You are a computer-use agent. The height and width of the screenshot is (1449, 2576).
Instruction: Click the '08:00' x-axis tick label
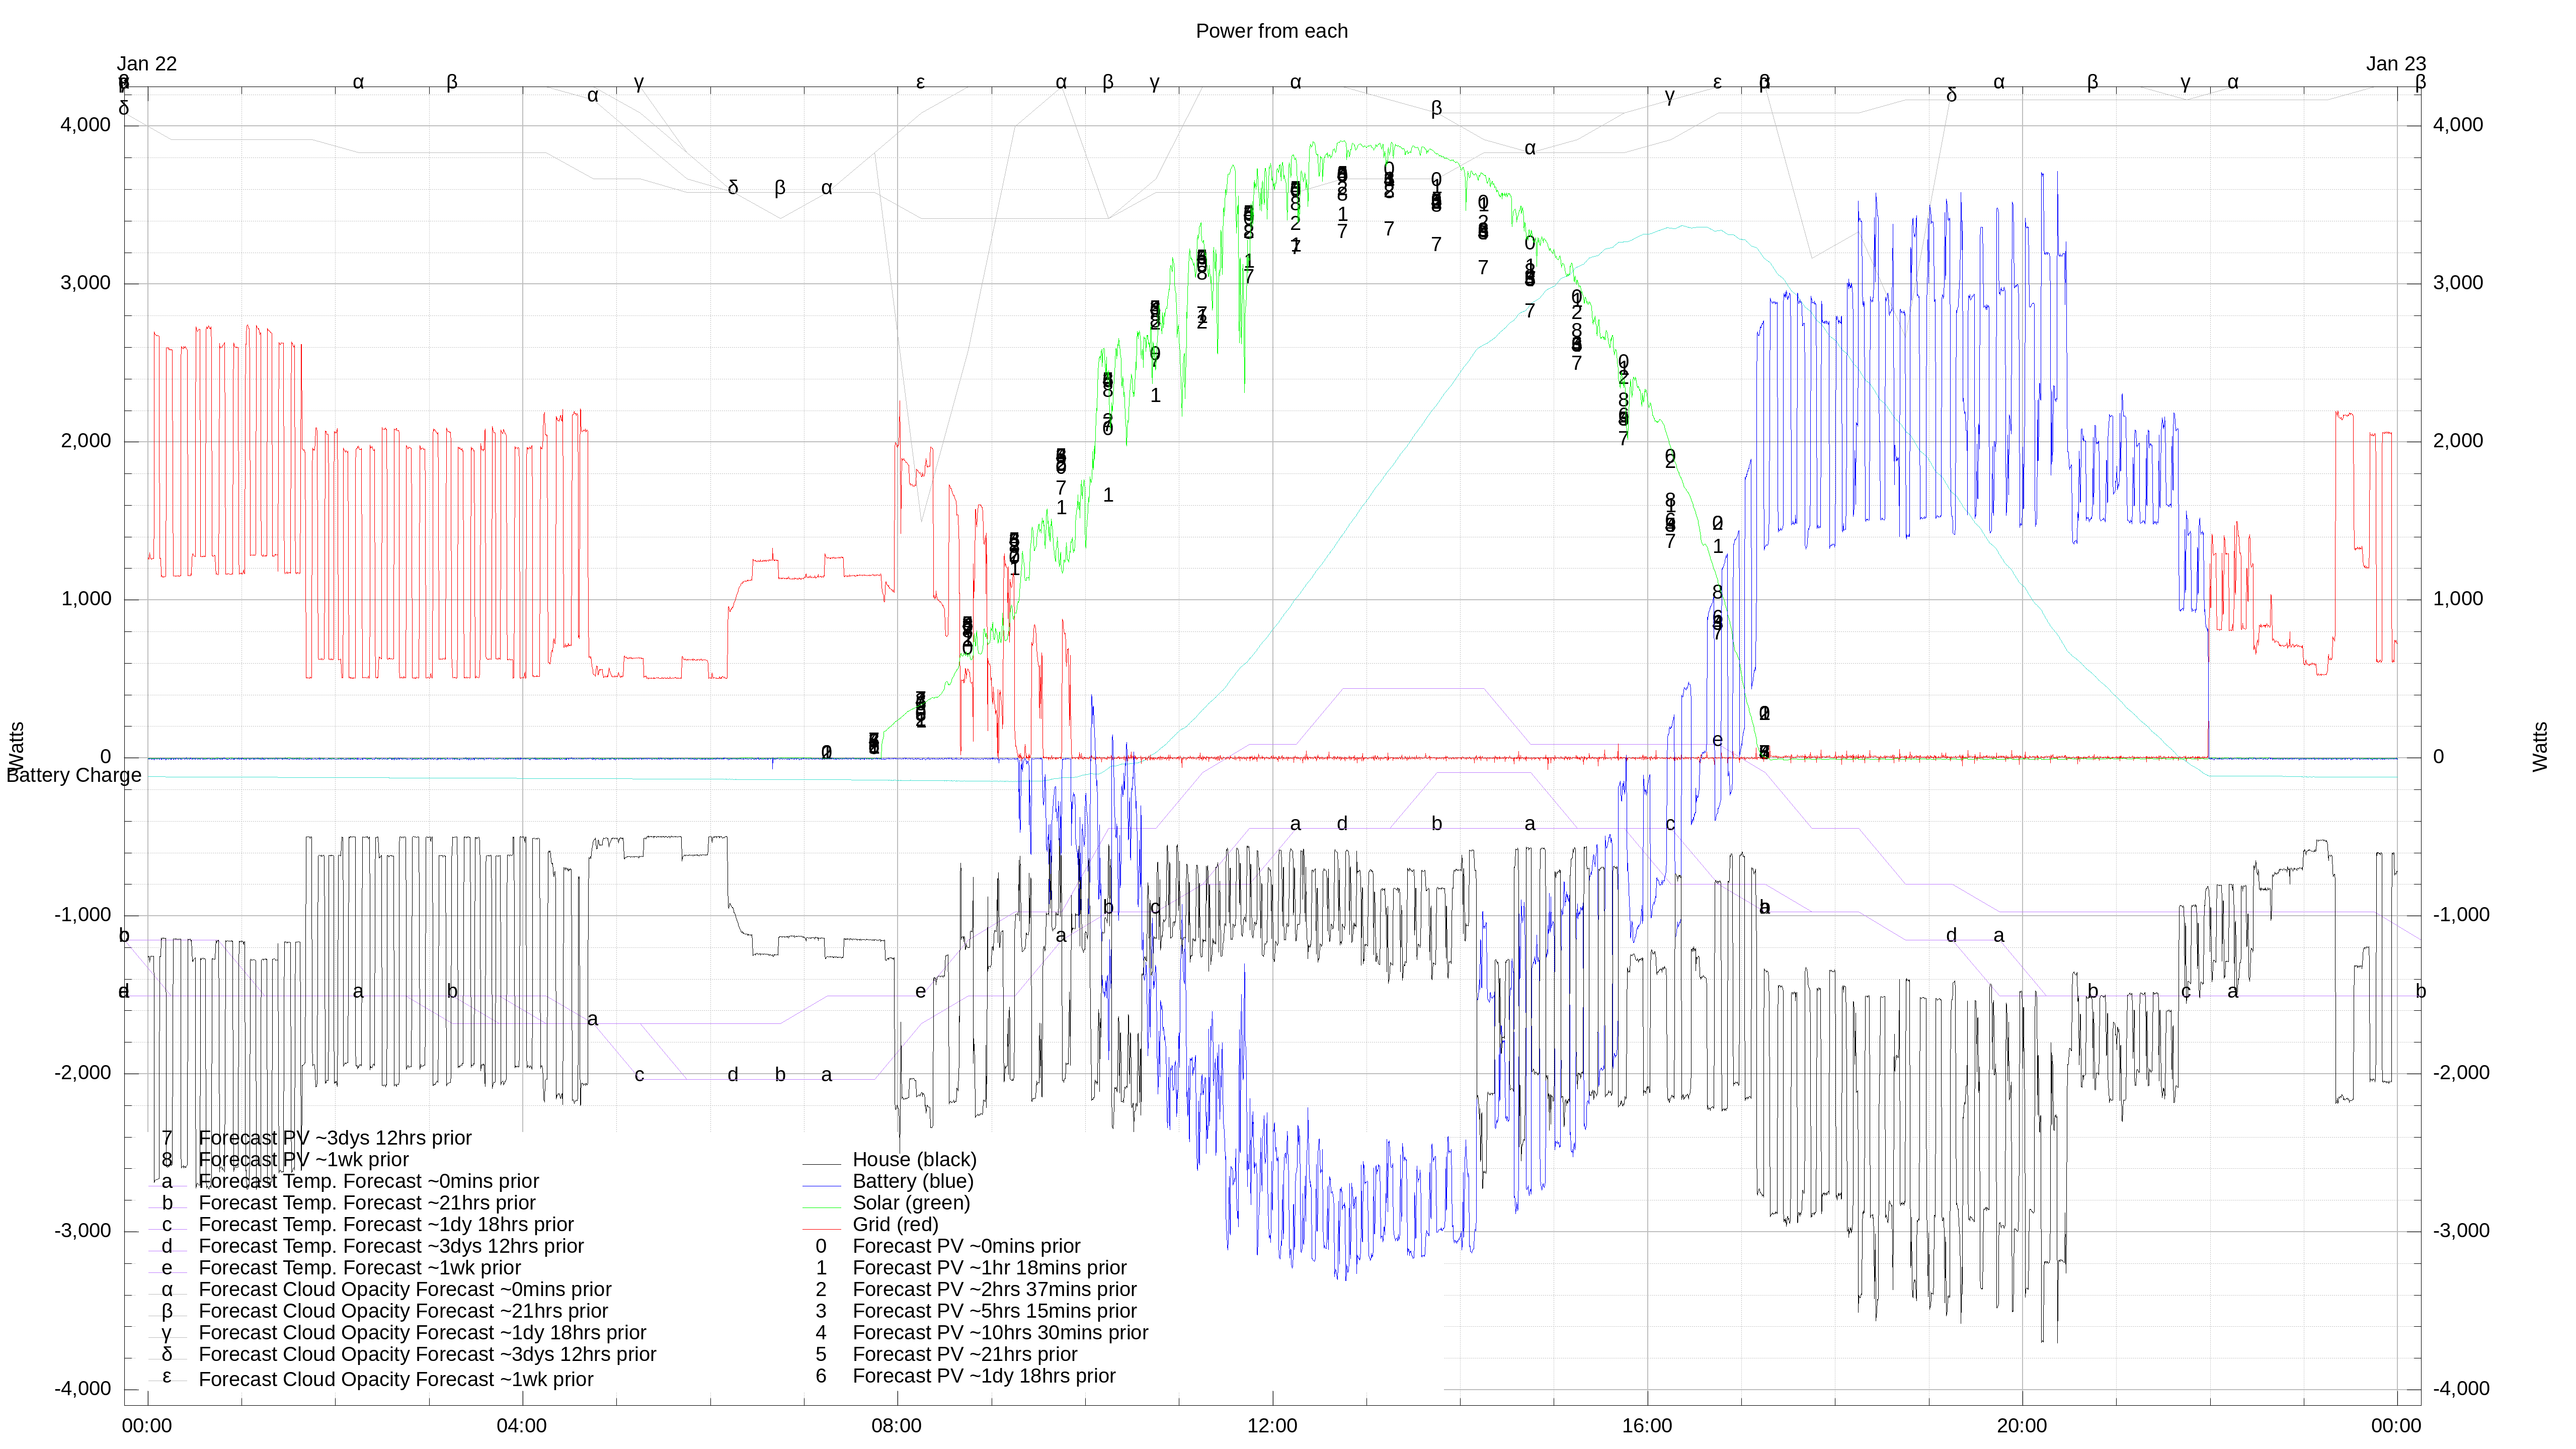coord(896,1426)
